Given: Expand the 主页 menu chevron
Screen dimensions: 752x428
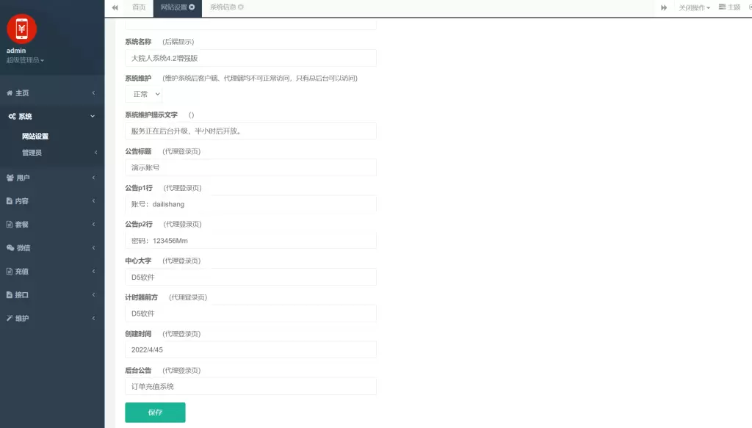Looking at the screenshot, I should (x=93, y=93).
